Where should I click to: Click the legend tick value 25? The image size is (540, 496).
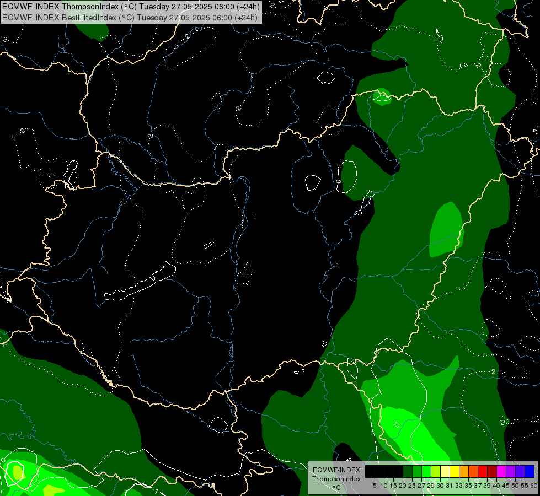tap(412, 486)
